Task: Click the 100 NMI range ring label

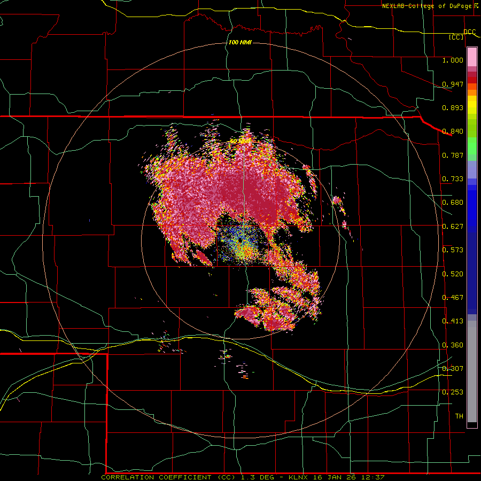Action: point(240,42)
